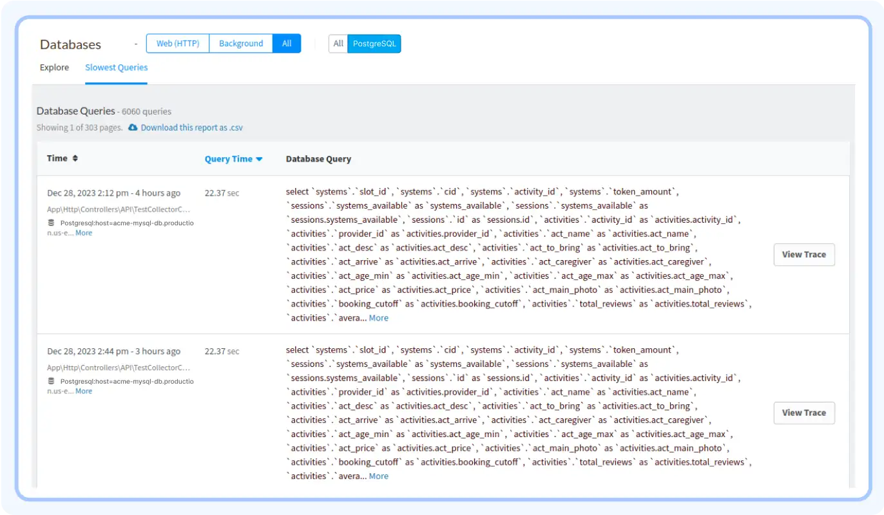
Task: Expand full query text in 2:12 pm row
Action: pyautogui.click(x=378, y=318)
